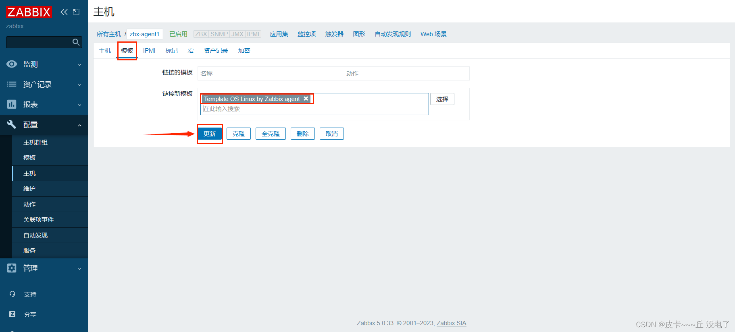The image size is (735, 332).
Task: Open the 监控项 link
Action: [x=307, y=34]
